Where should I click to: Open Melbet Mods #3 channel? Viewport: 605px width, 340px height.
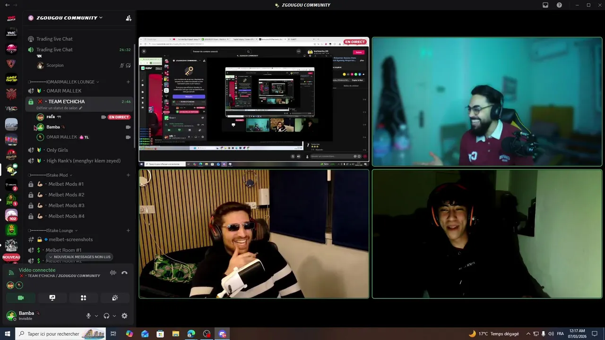point(79,205)
